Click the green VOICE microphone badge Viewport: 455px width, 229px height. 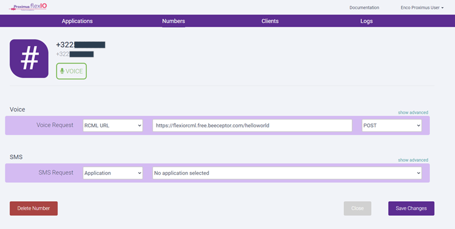click(72, 71)
